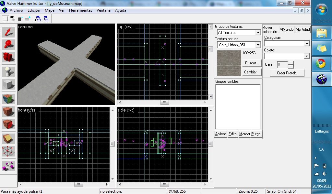Select the red arrow Selection tool
The height and width of the screenshot is (194, 332).
[x=8, y=32]
